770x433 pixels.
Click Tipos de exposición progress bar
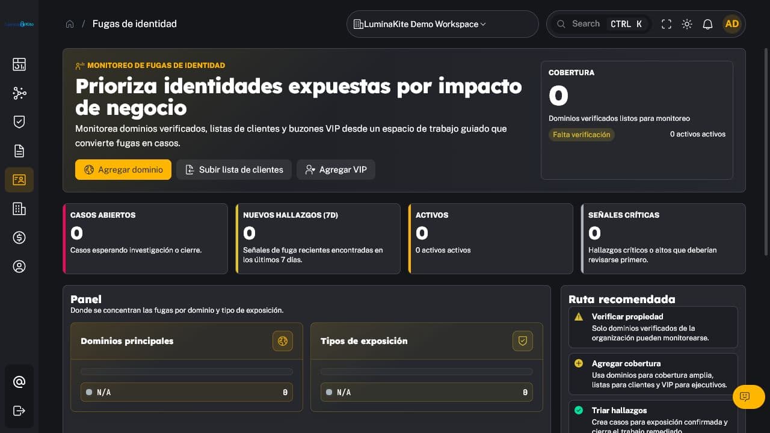coord(427,372)
